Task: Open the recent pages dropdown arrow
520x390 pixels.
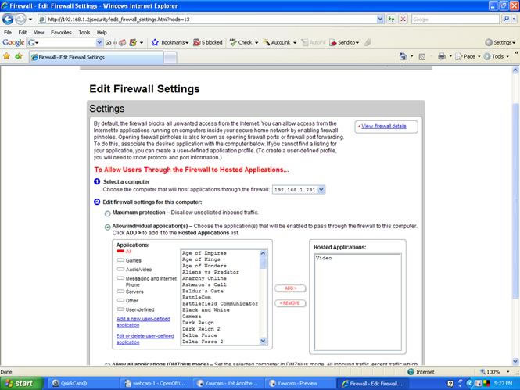Action: coord(30,20)
